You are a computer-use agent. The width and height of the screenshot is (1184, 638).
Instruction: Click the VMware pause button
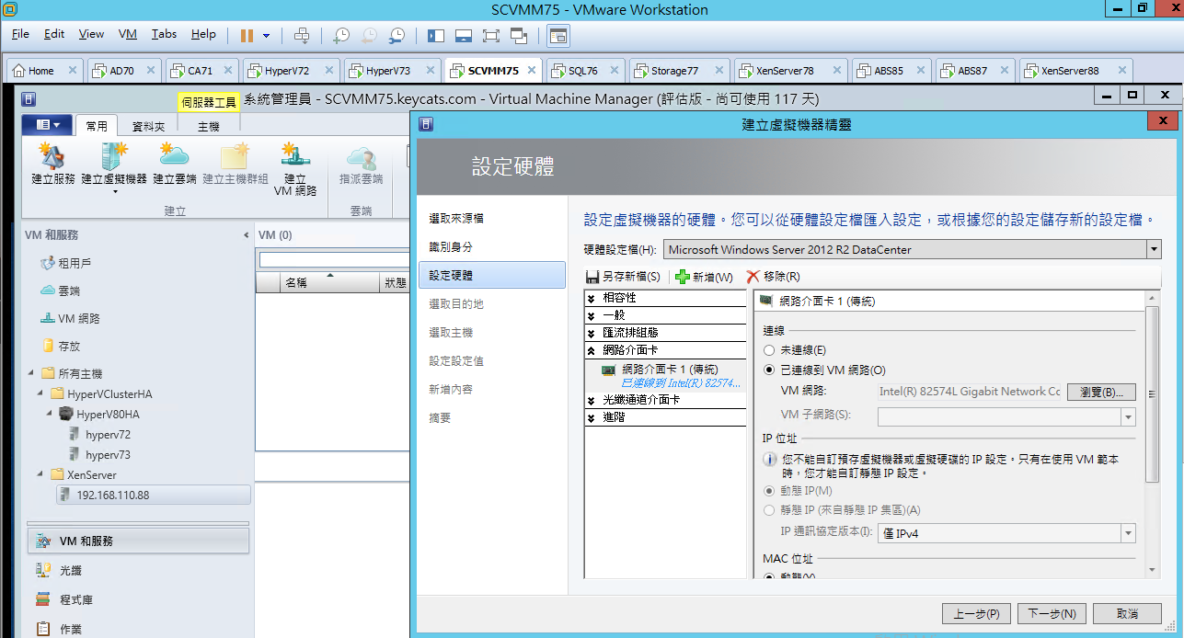[247, 35]
